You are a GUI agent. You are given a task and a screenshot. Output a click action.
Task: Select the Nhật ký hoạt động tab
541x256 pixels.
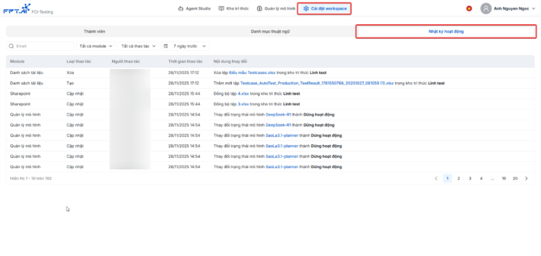(445, 31)
